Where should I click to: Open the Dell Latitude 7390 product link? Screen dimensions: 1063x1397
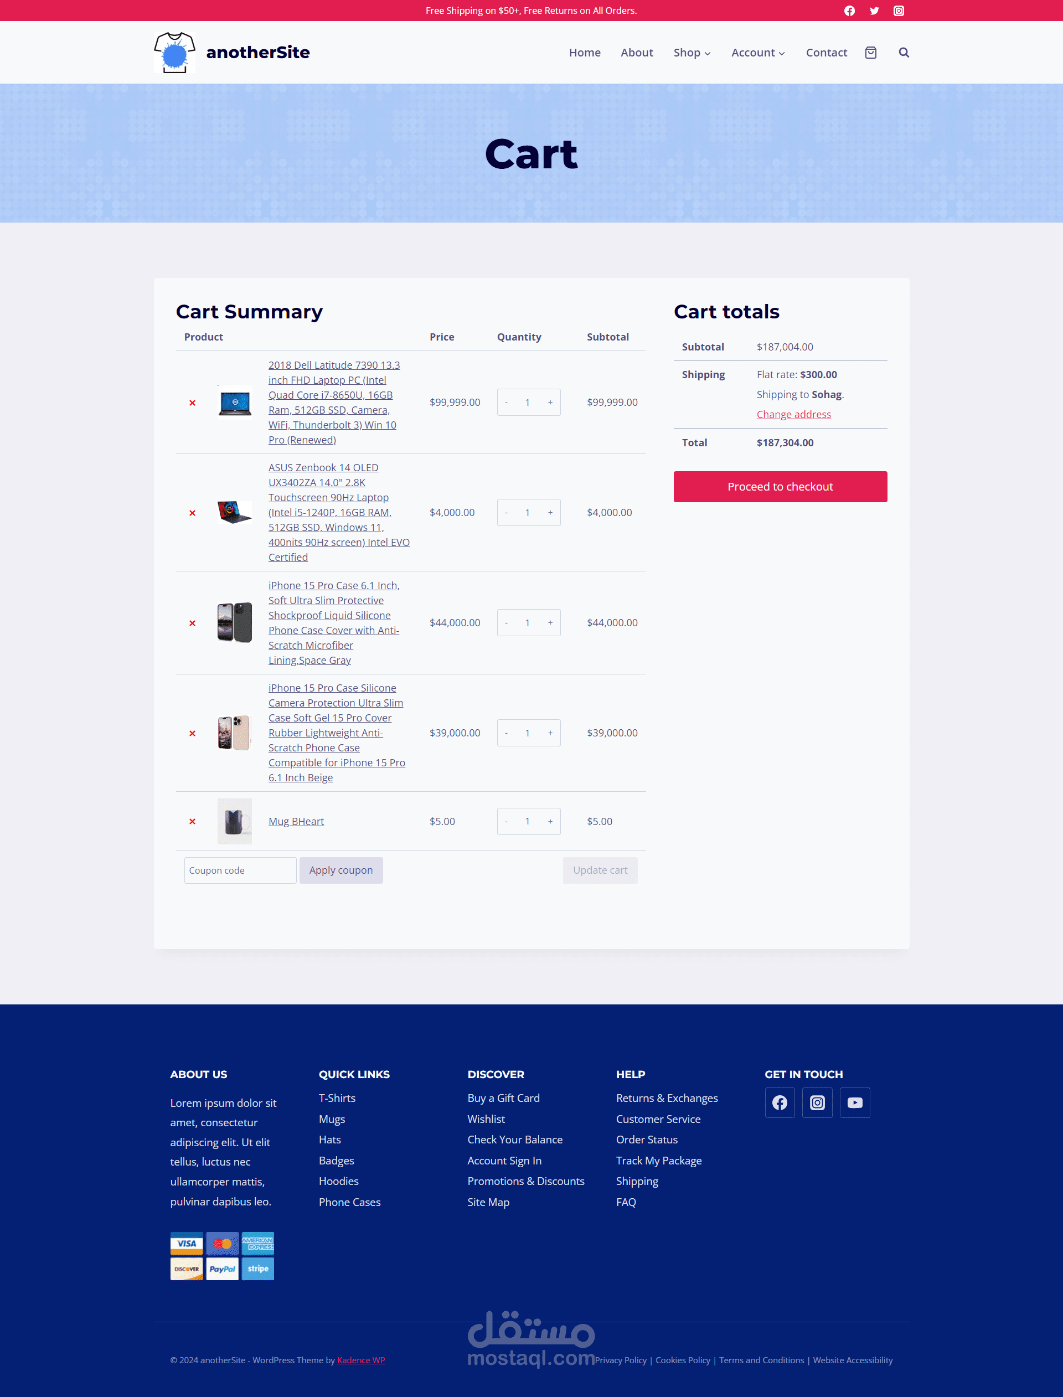click(x=334, y=403)
